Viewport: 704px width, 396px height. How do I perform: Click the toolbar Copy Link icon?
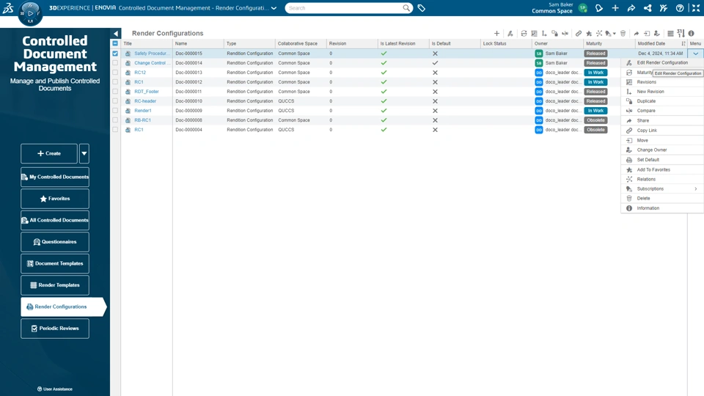pyautogui.click(x=579, y=33)
